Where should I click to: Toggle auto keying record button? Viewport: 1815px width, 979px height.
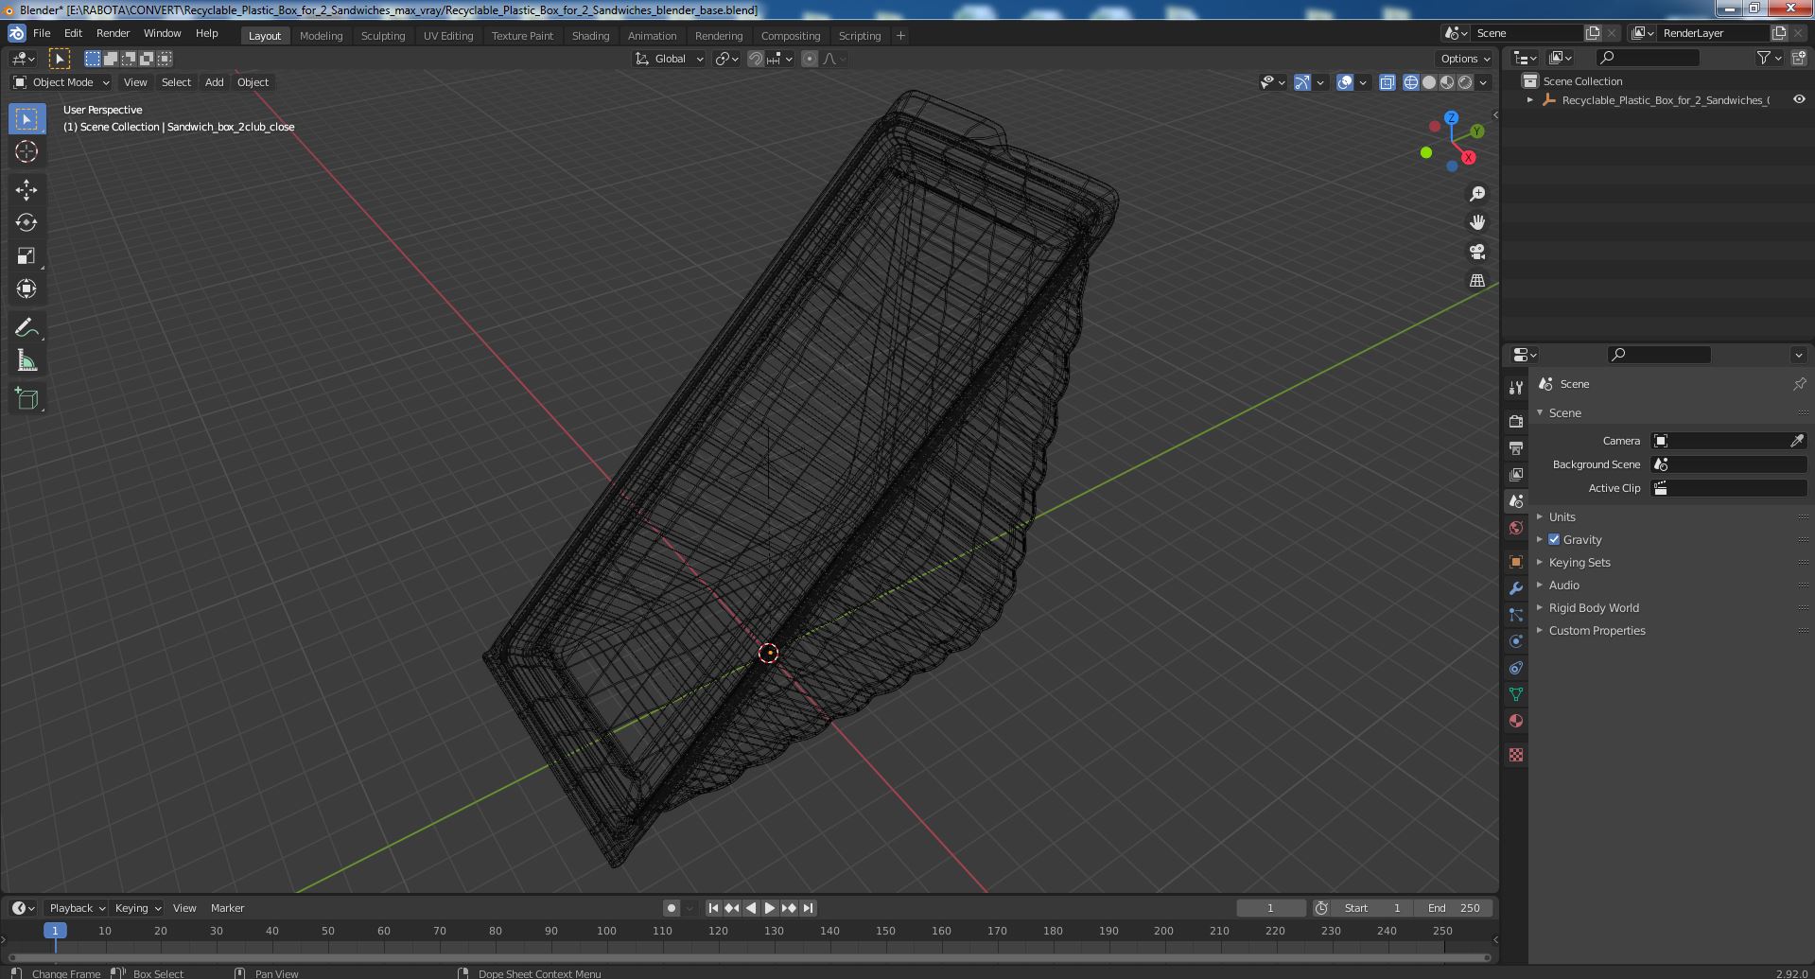[671, 908]
